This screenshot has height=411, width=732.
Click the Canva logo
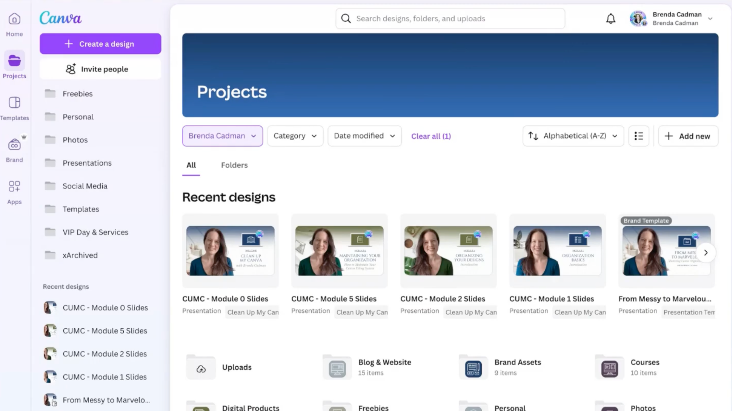60,18
